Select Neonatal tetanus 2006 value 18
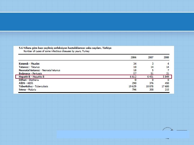Image resolution: width=194 pixels, height=145 pixels. coord(135,70)
